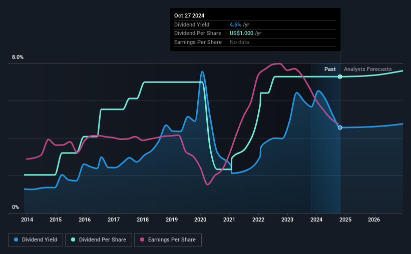Click the tooltip Earnings Per Share row label
The width and height of the screenshot is (411, 254).
[198, 42]
